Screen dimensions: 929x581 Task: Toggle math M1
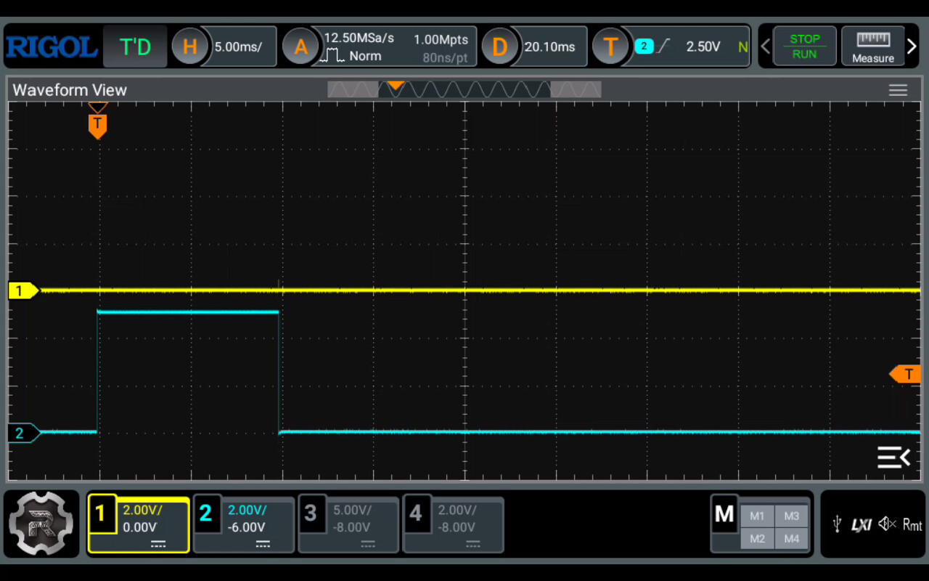tap(757, 516)
